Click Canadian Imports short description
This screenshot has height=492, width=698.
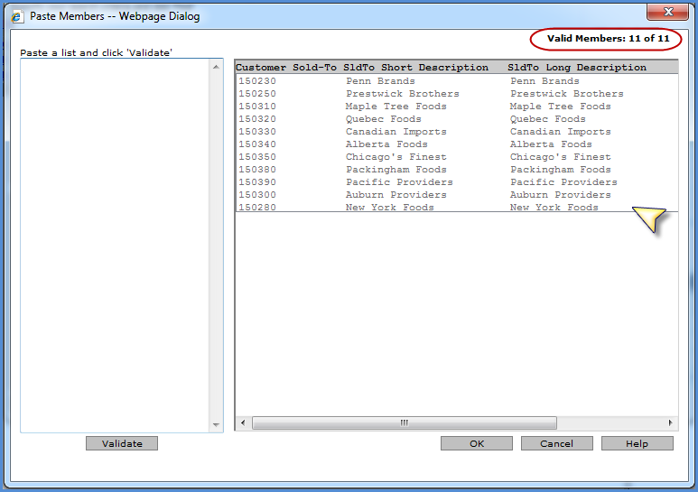[x=396, y=132]
